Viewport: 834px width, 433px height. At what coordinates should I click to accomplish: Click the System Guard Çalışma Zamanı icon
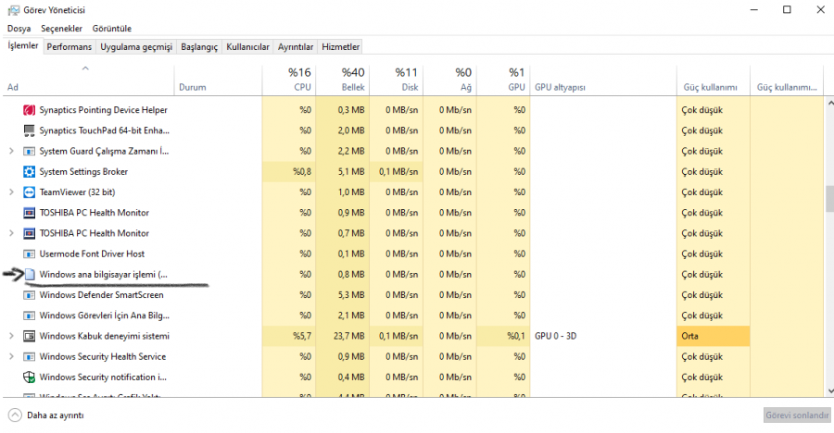(x=30, y=152)
